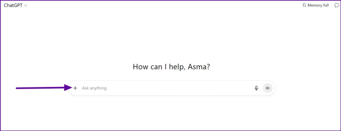Click the word "ChatGPT" in the header

[x=13, y=5]
